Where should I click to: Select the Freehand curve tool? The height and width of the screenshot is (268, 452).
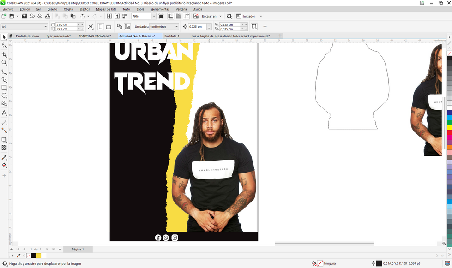coord(4,71)
